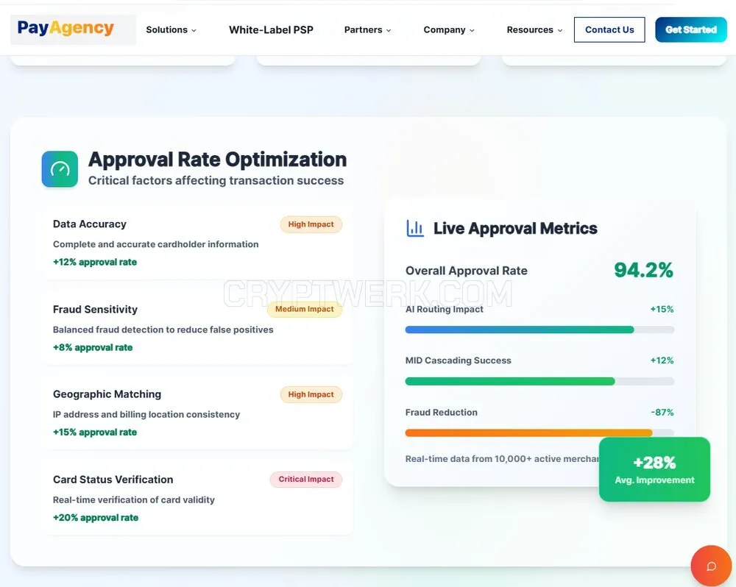Viewport: 736px width, 587px height.
Task: Click the Medium Impact badge on Fraud Sensitivity
Action: point(305,309)
